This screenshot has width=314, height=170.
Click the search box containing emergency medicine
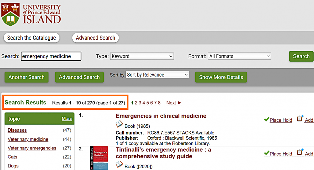click(x=51, y=56)
